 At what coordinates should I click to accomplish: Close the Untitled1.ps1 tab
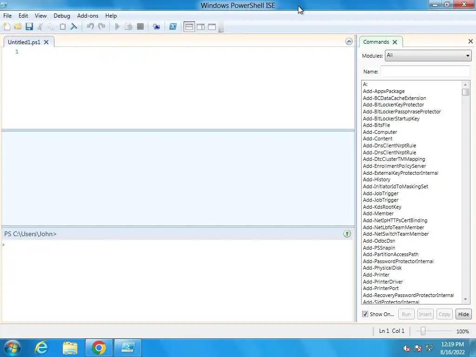click(46, 42)
